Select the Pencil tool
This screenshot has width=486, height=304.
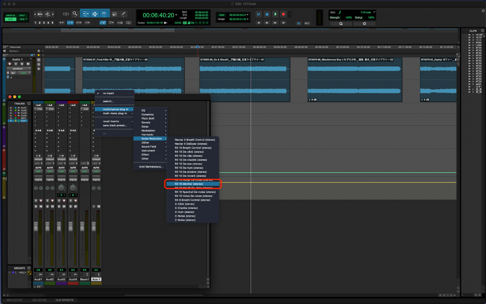click(123, 14)
